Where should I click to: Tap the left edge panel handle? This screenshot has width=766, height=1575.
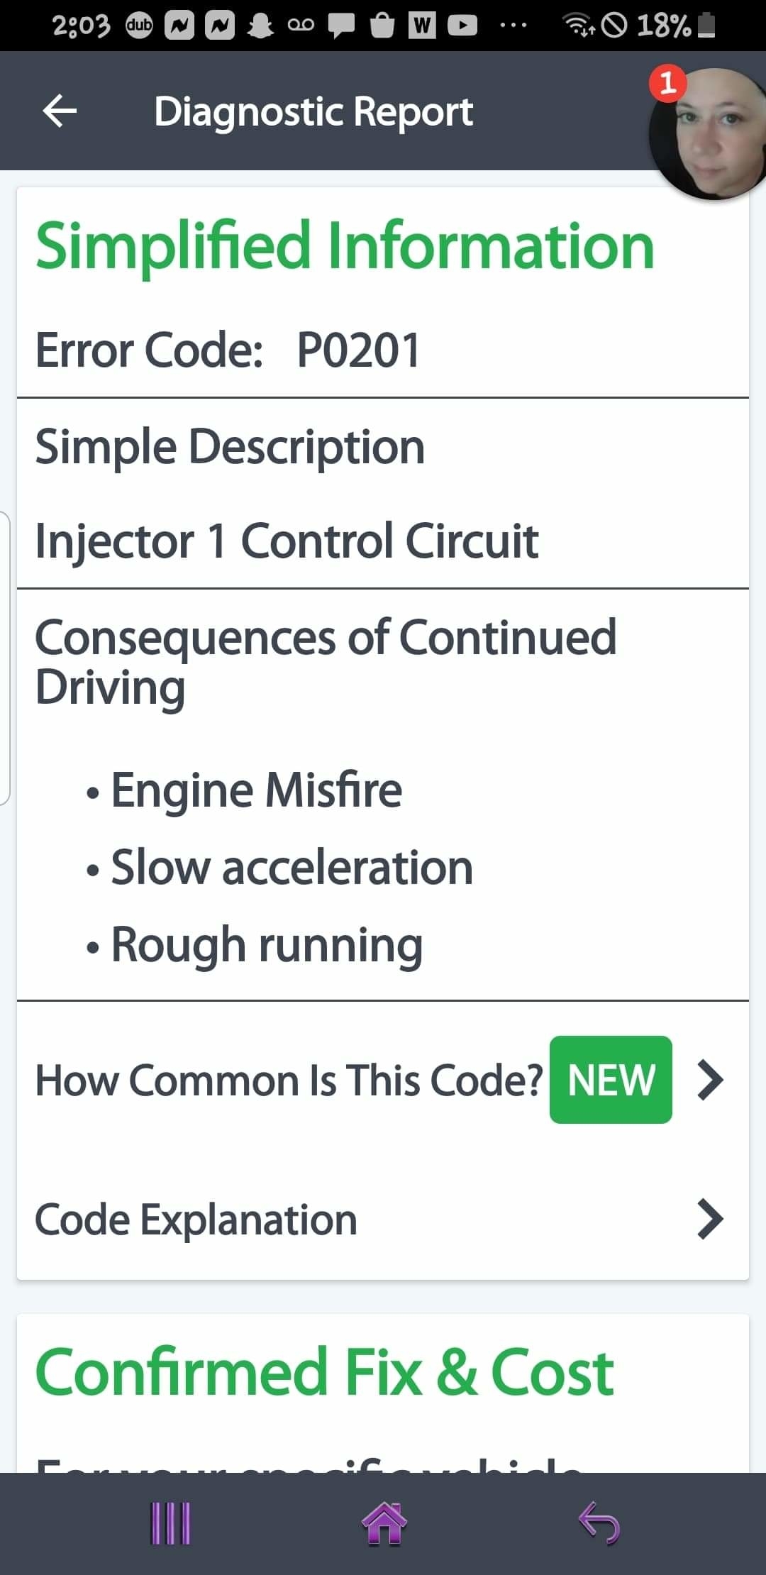(5, 658)
